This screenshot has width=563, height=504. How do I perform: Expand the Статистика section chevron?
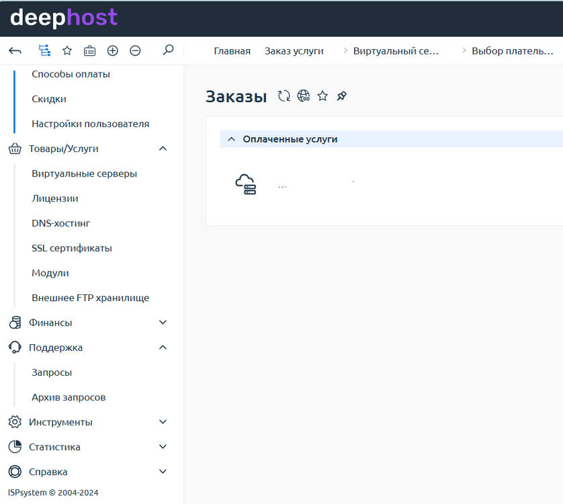click(x=163, y=446)
